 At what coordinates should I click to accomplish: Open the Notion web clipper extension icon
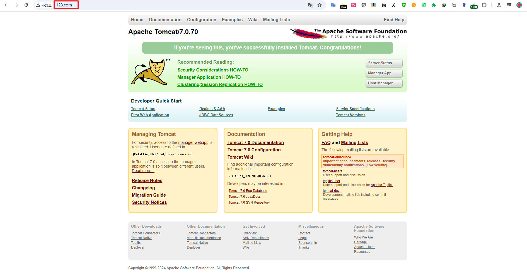click(384, 5)
